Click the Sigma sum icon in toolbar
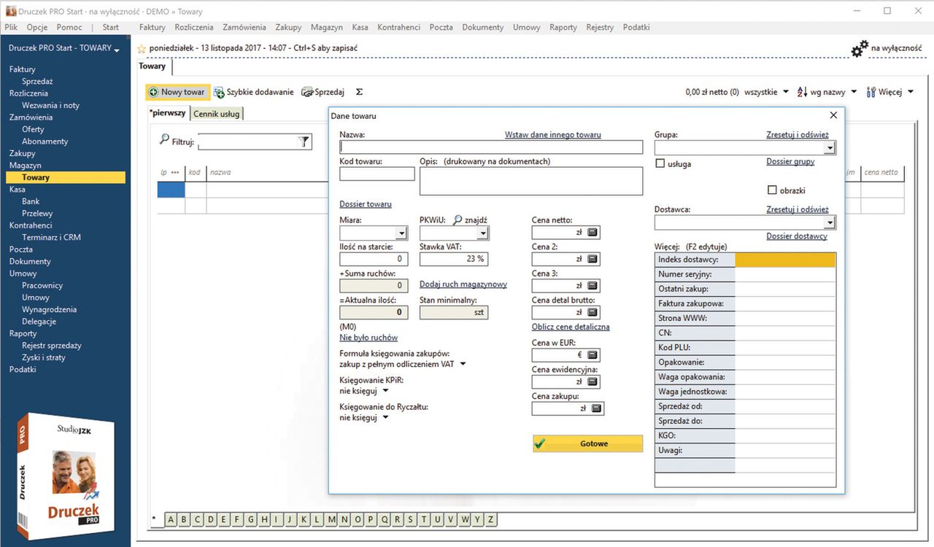This screenshot has width=934, height=547. click(359, 93)
